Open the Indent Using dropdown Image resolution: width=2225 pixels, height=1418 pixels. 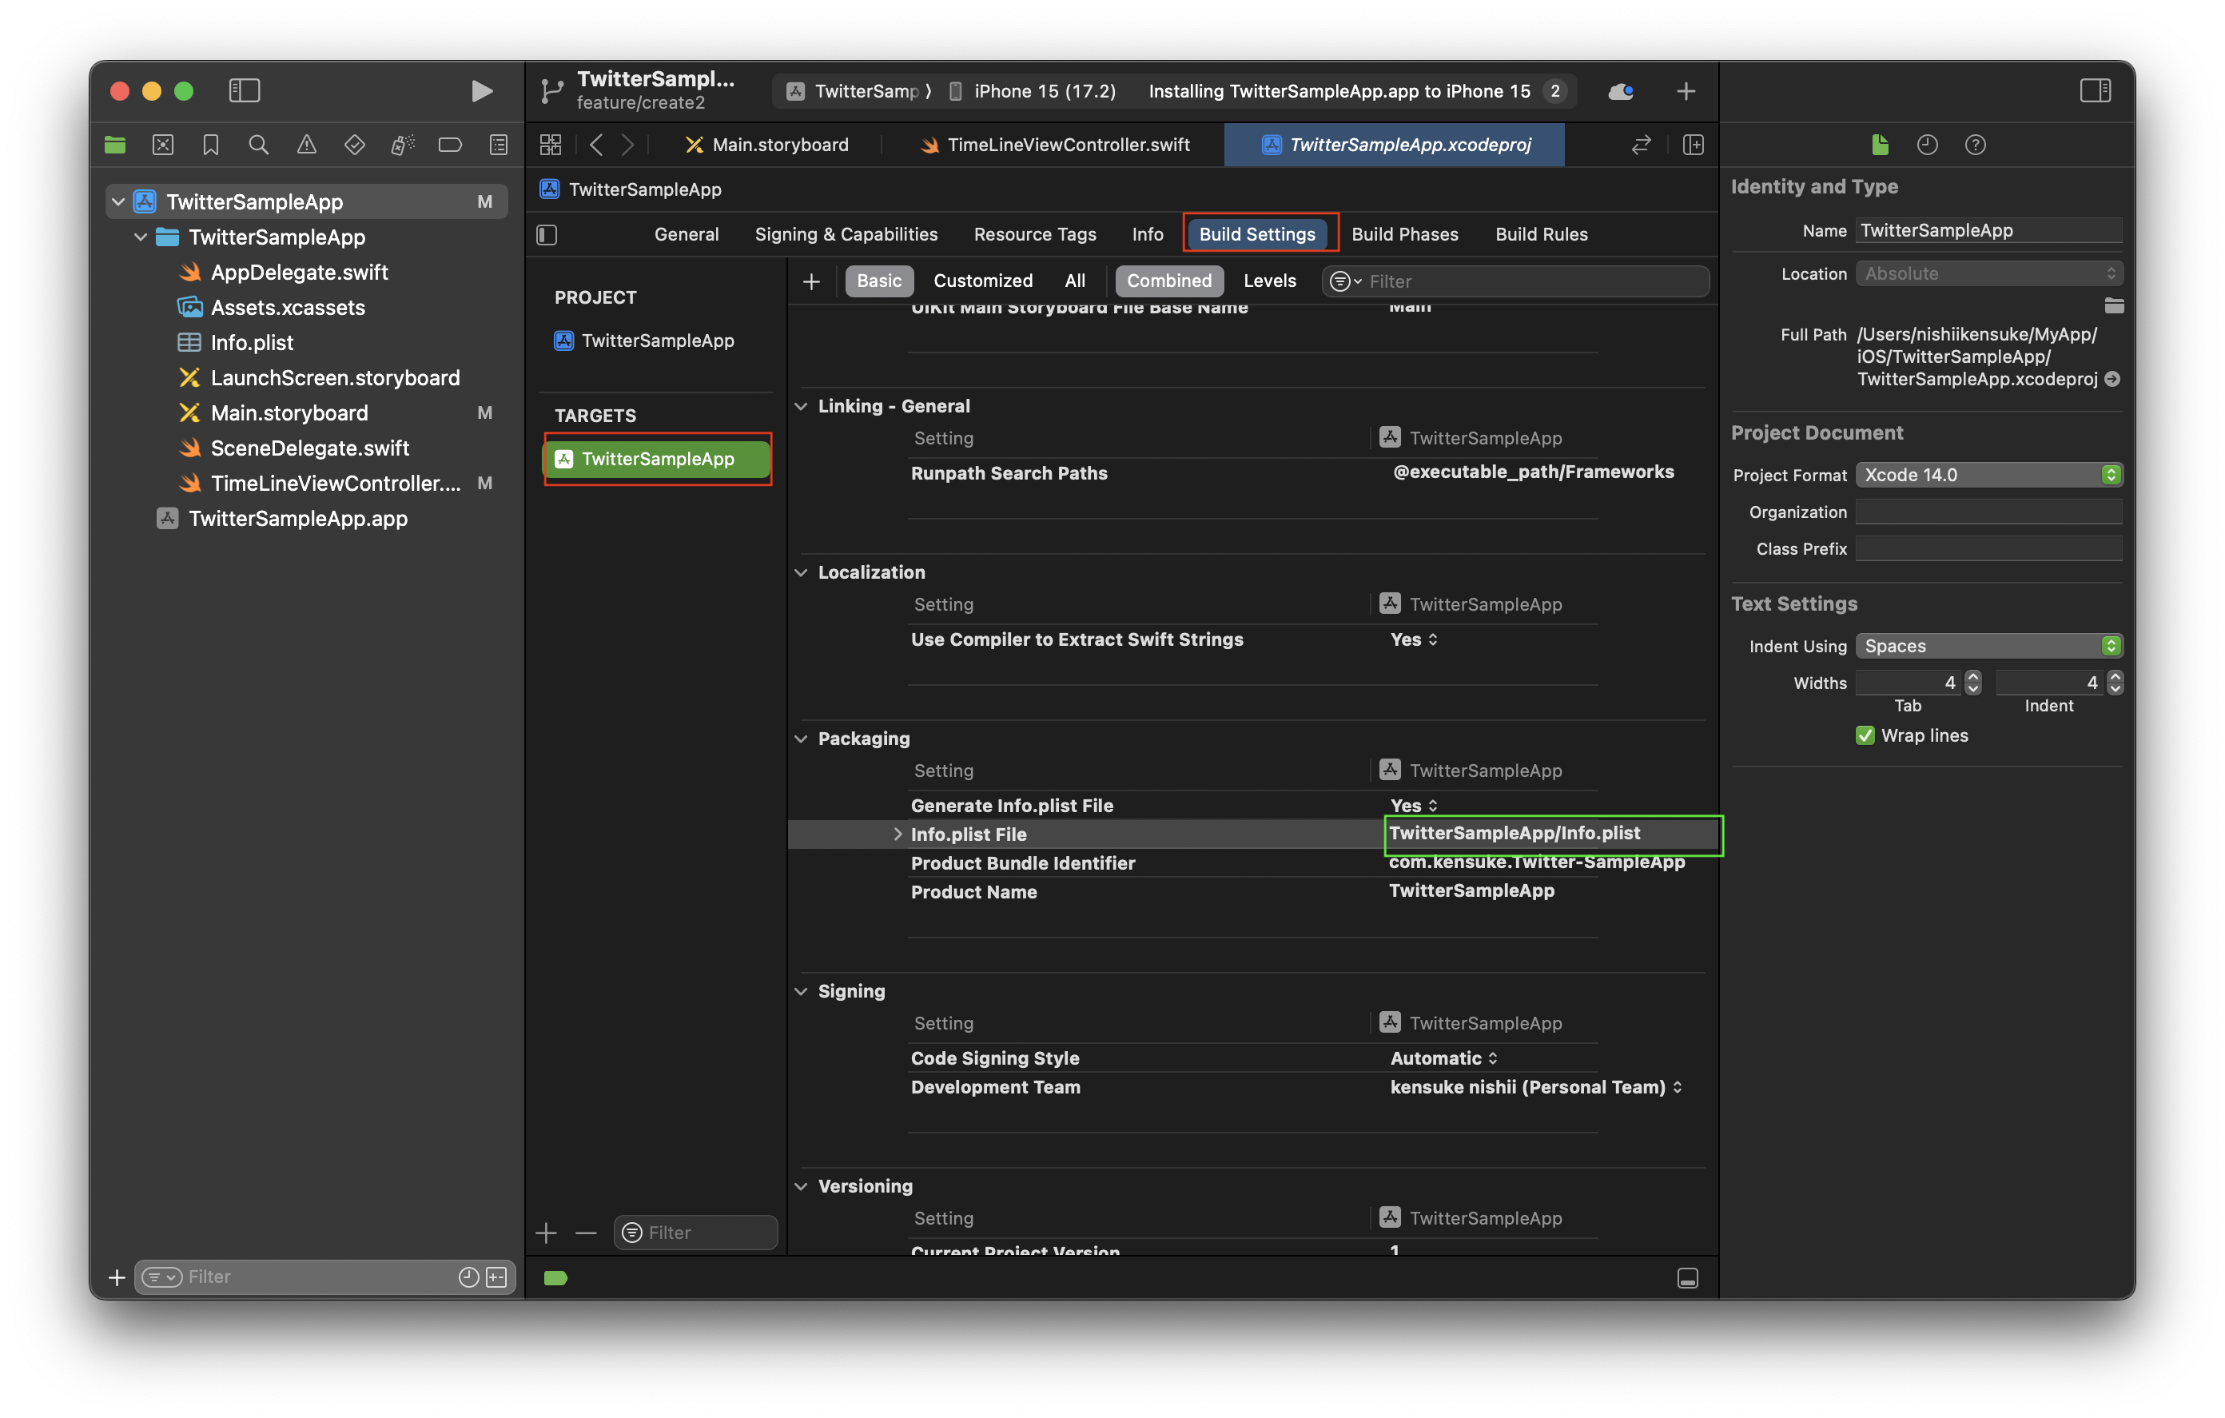[x=1989, y=646]
